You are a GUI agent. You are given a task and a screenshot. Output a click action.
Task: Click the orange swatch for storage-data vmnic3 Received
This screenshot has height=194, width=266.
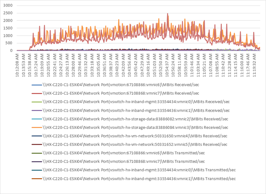37,127
